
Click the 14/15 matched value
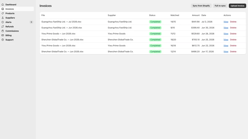(x=173, y=22)
